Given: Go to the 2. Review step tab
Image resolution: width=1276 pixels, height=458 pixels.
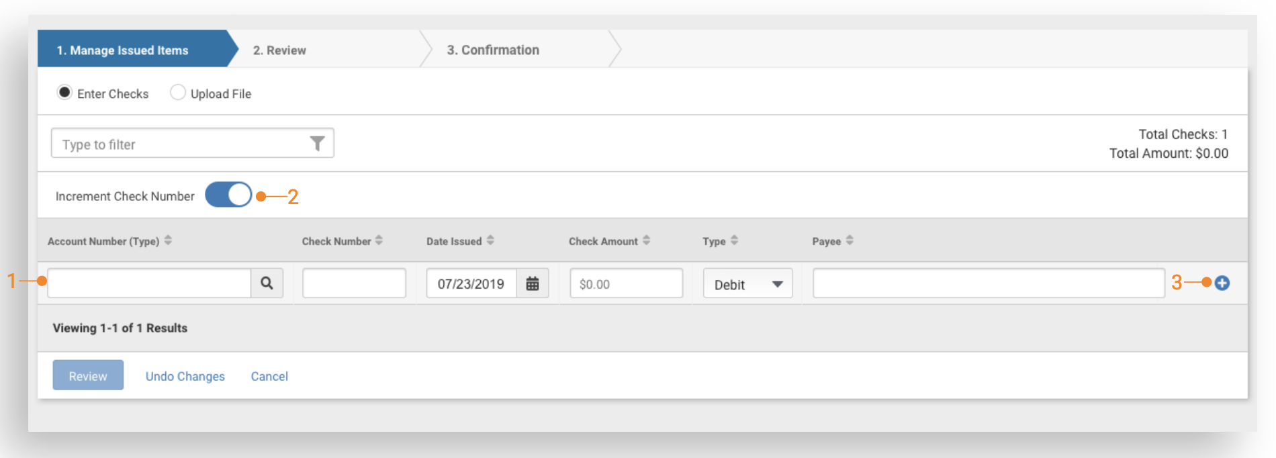Looking at the screenshot, I should pyautogui.click(x=279, y=50).
